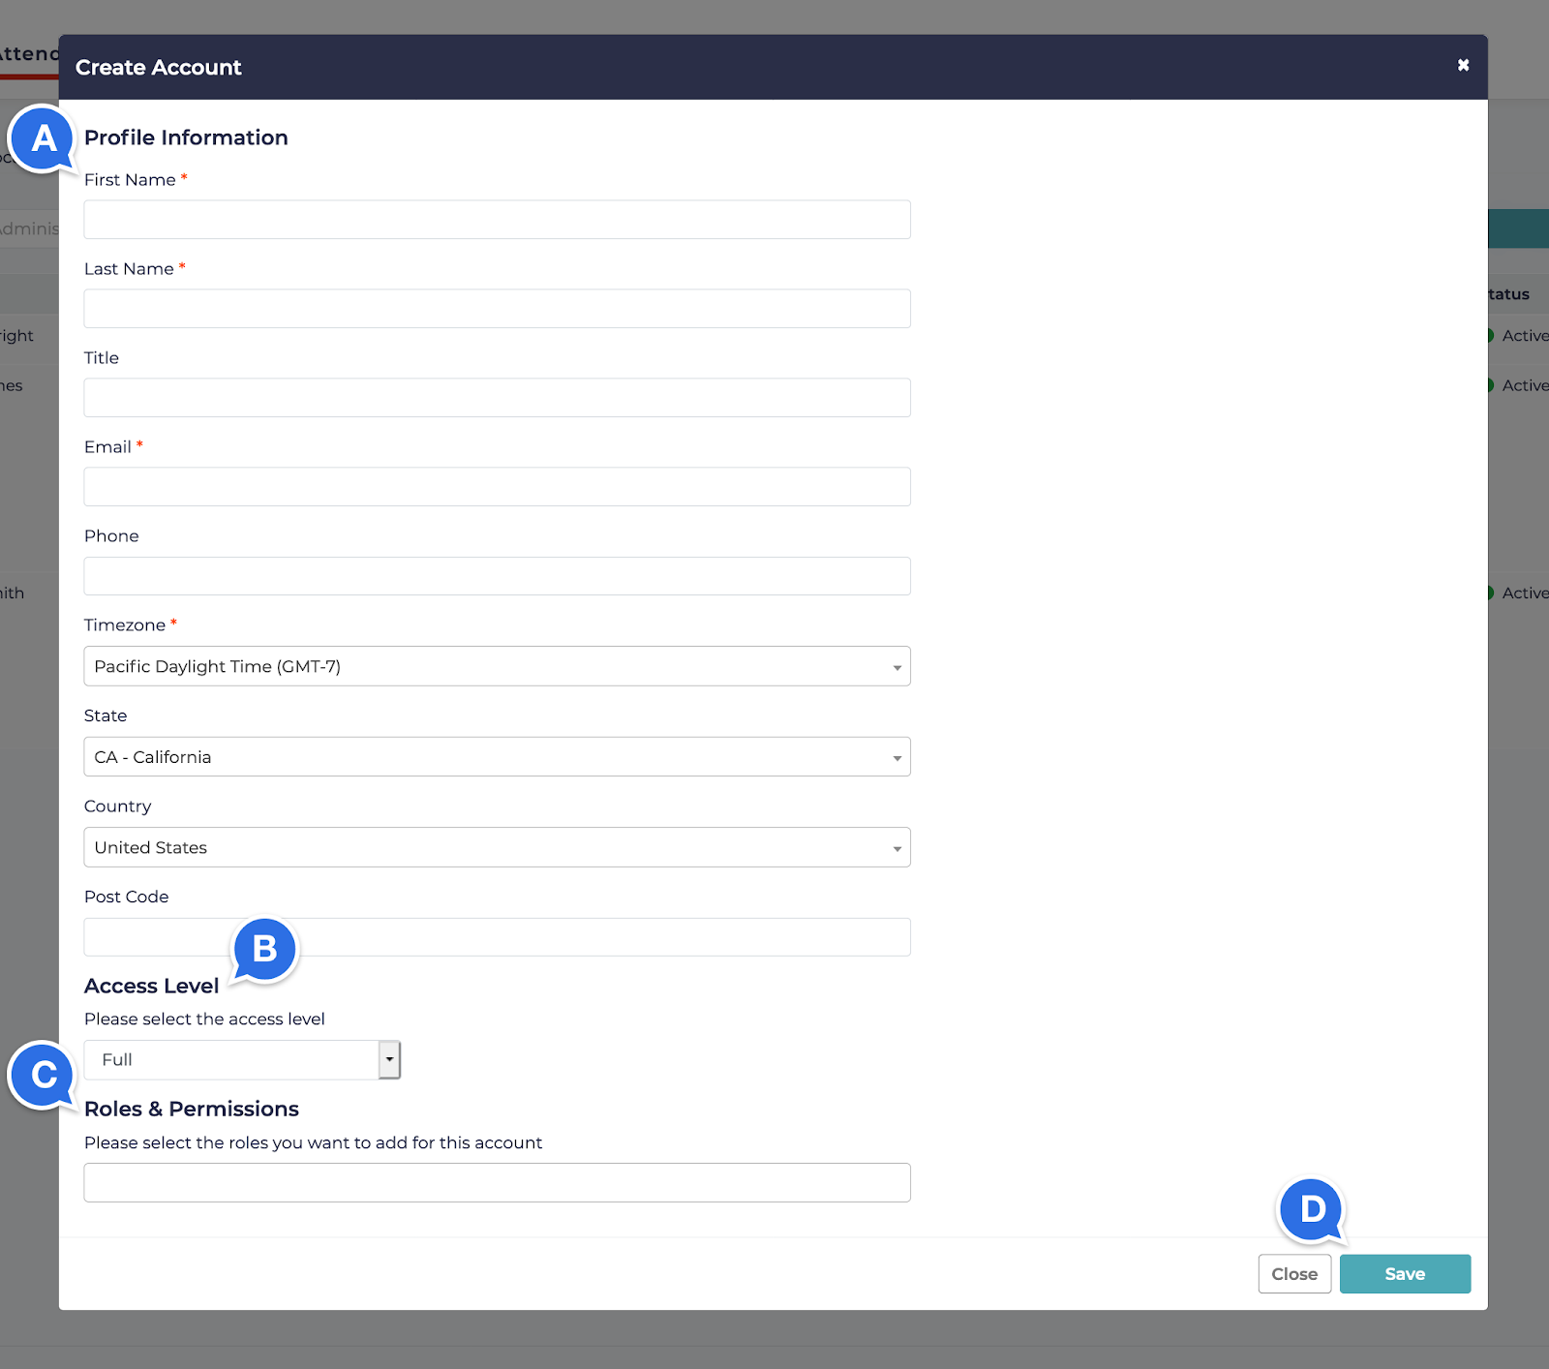Click into the Last Name field
The width and height of the screenshot is (1549, 1369).
click(497, 309)
